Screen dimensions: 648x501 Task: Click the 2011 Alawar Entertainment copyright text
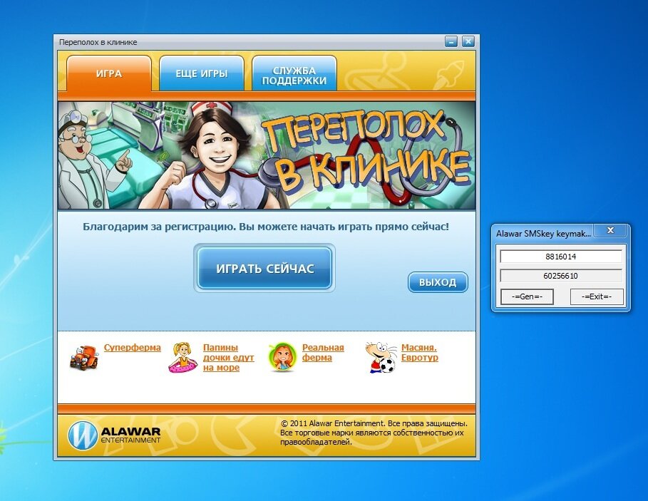coord(374,433)
